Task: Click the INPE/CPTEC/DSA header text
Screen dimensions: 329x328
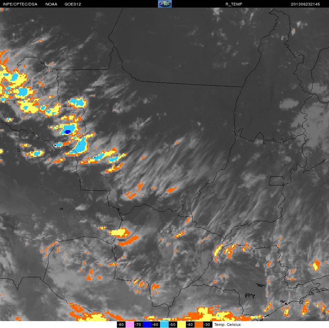Action: [x=20, y=4]
